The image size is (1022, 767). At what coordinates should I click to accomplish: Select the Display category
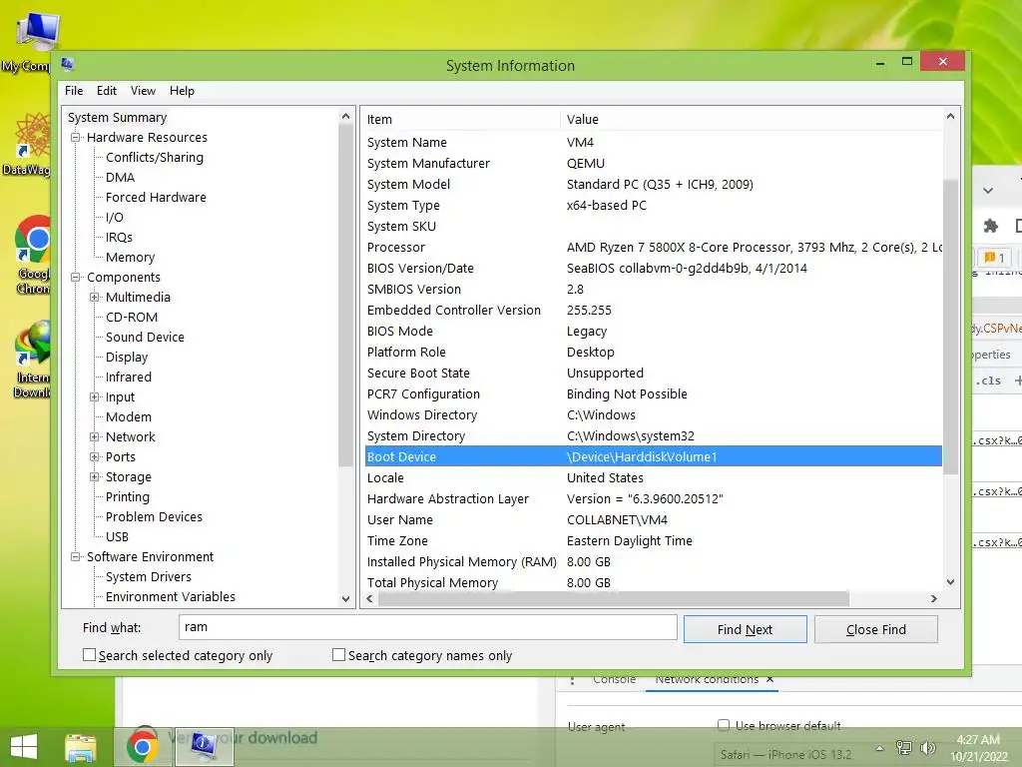point(127,358)
